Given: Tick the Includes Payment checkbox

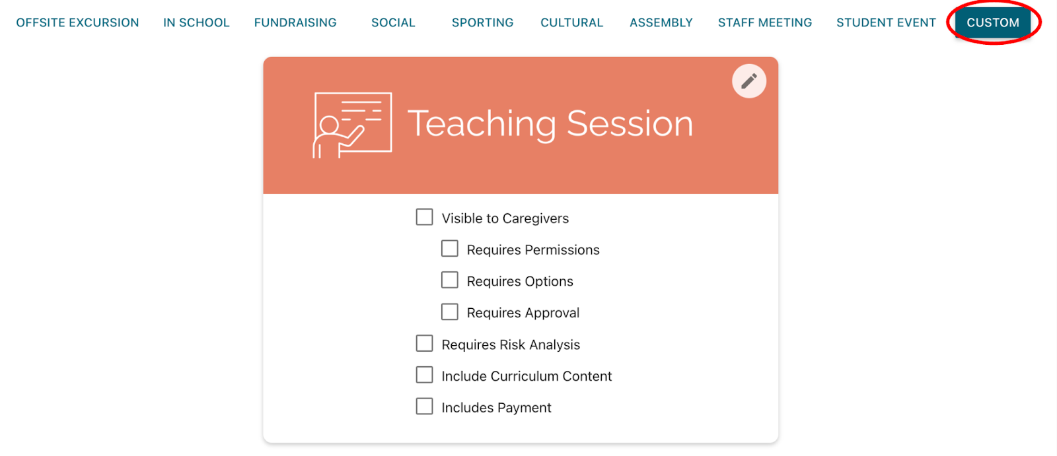Looking at the screenshot, I should (424, 407).
